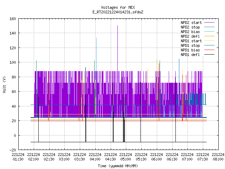Click the y-axis tick value 120

coord(13,48)
